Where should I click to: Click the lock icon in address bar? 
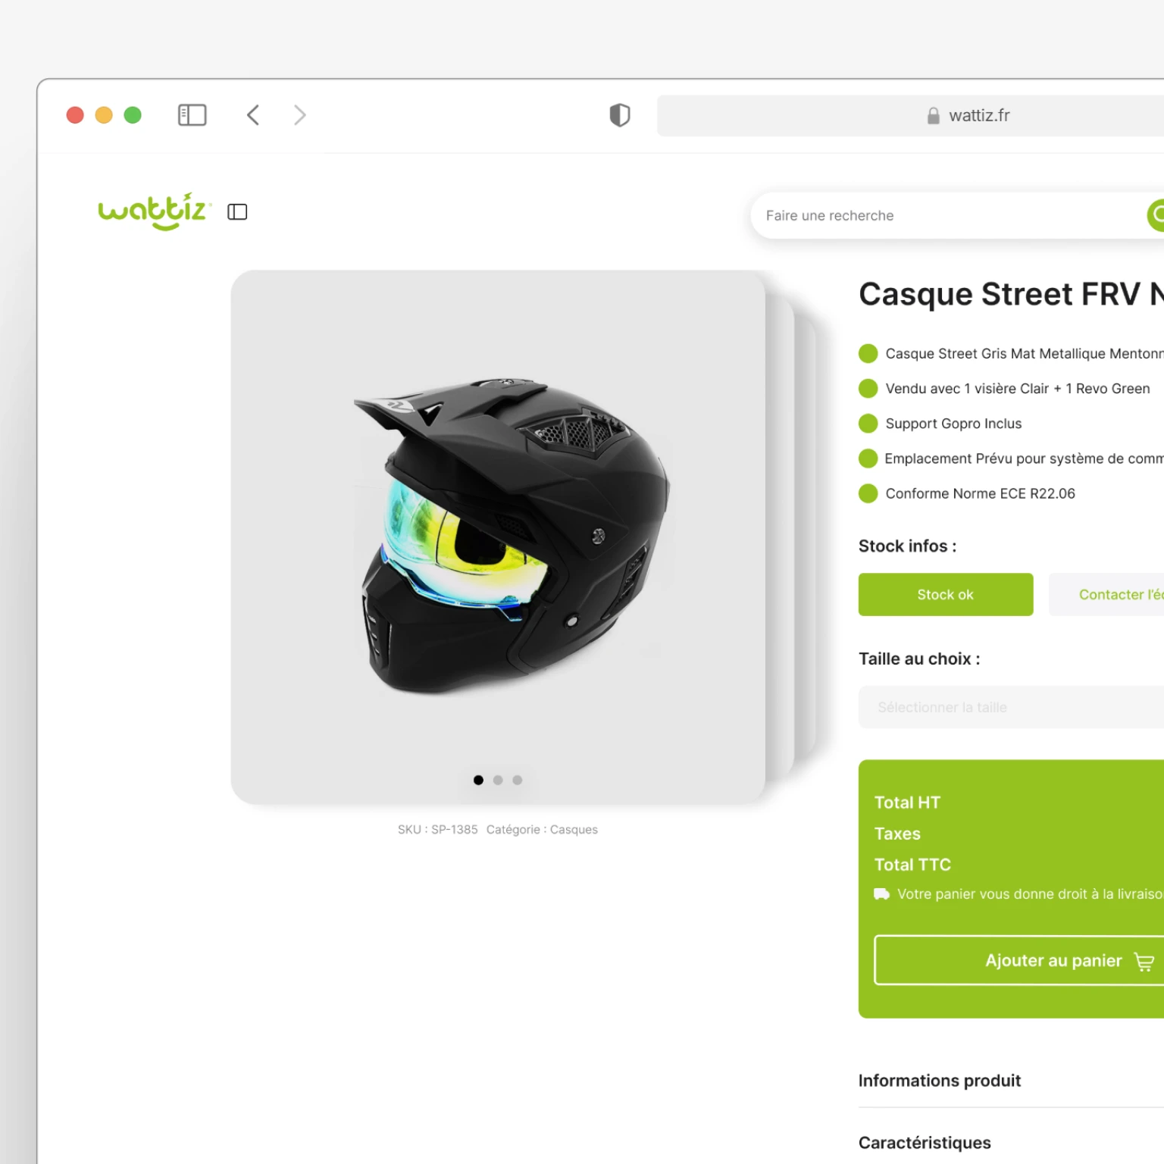click(x=933, y=115)
